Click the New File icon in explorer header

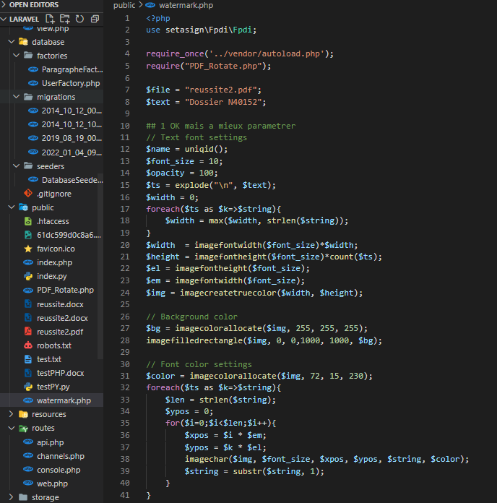pos(50,19)
